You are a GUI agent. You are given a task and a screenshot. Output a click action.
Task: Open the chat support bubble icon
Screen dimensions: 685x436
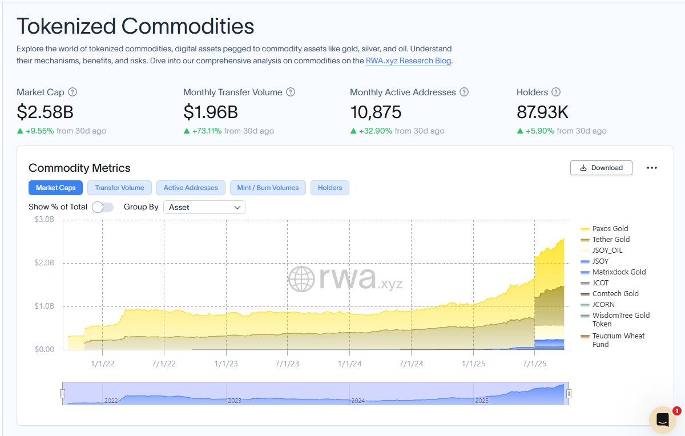[663, 420]
